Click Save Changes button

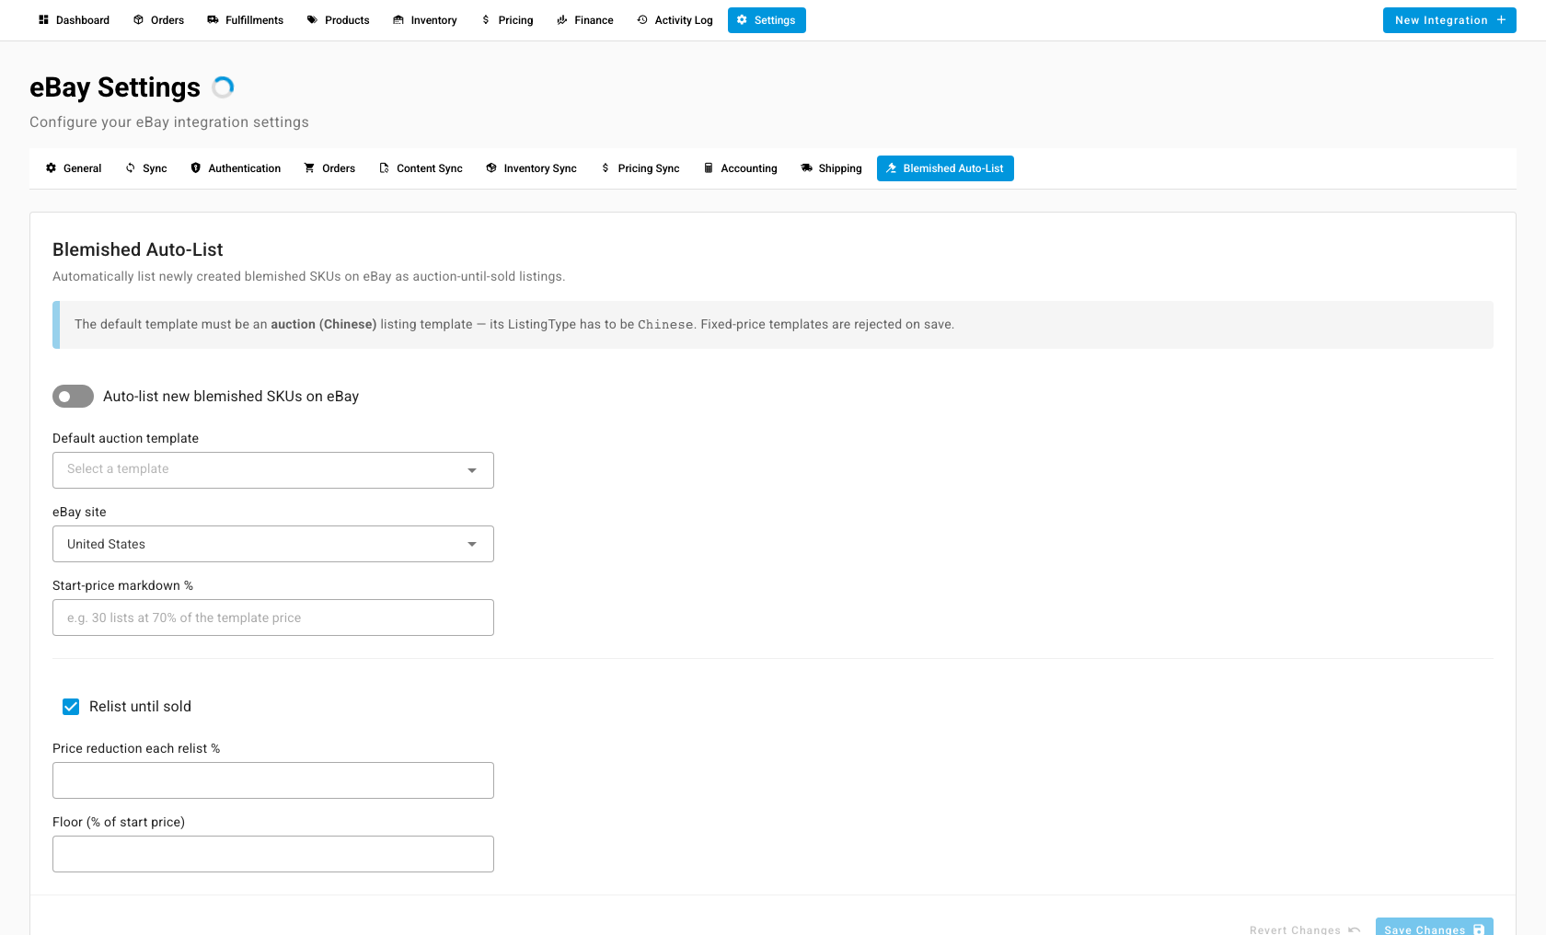tap(1434, 927)
